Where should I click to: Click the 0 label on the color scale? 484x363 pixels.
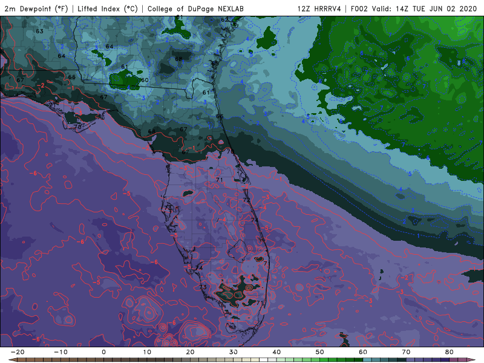[x=103, y=352]
